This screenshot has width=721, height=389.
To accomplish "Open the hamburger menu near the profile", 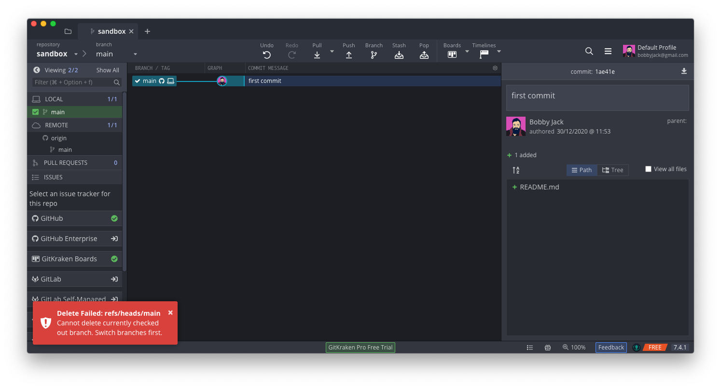I will 608,51.
